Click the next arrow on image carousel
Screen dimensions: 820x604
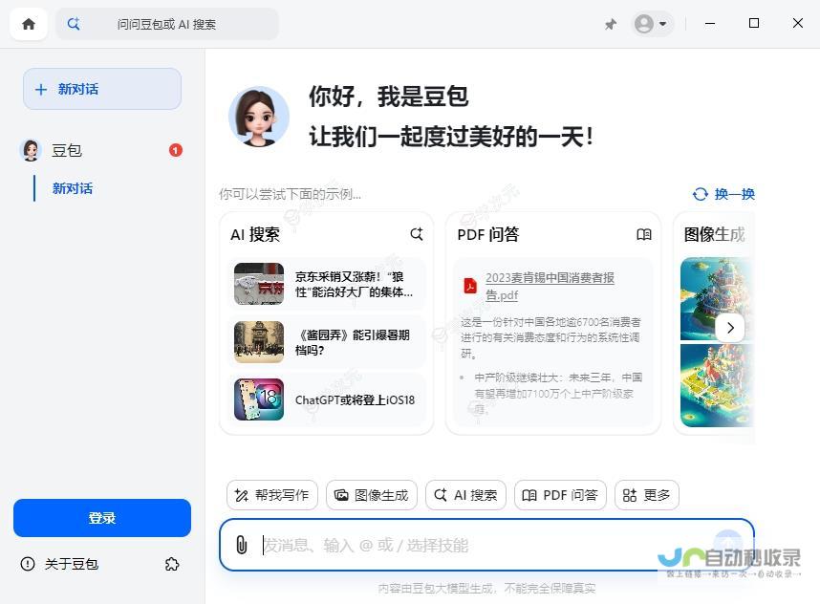click(730, 328)
